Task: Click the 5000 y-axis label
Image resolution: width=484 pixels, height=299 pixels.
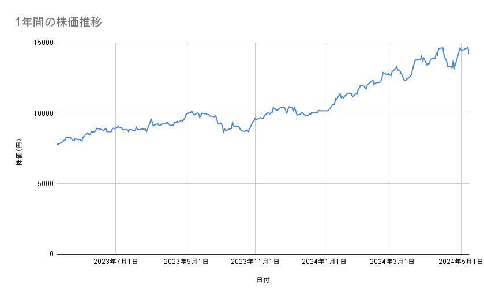Action: (x=44, y=184)
